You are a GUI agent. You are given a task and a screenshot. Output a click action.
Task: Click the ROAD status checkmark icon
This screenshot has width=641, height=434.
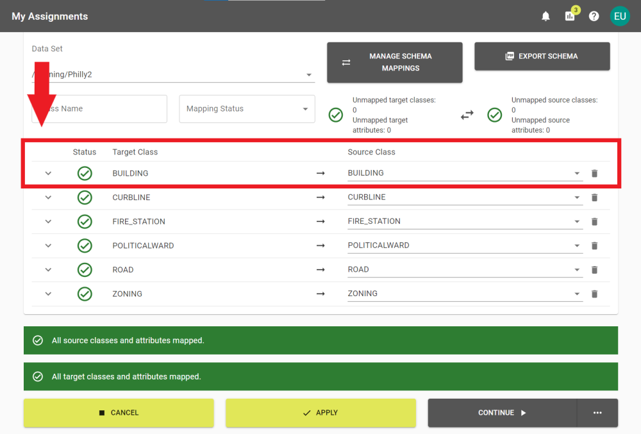pos(85,270)
